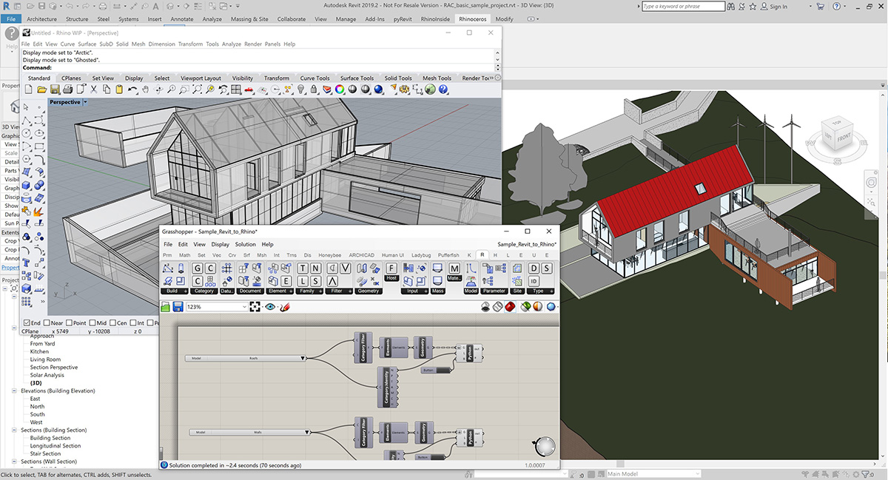
Task: Click the Grasshopper save document icon
Action: click(178, 307)
